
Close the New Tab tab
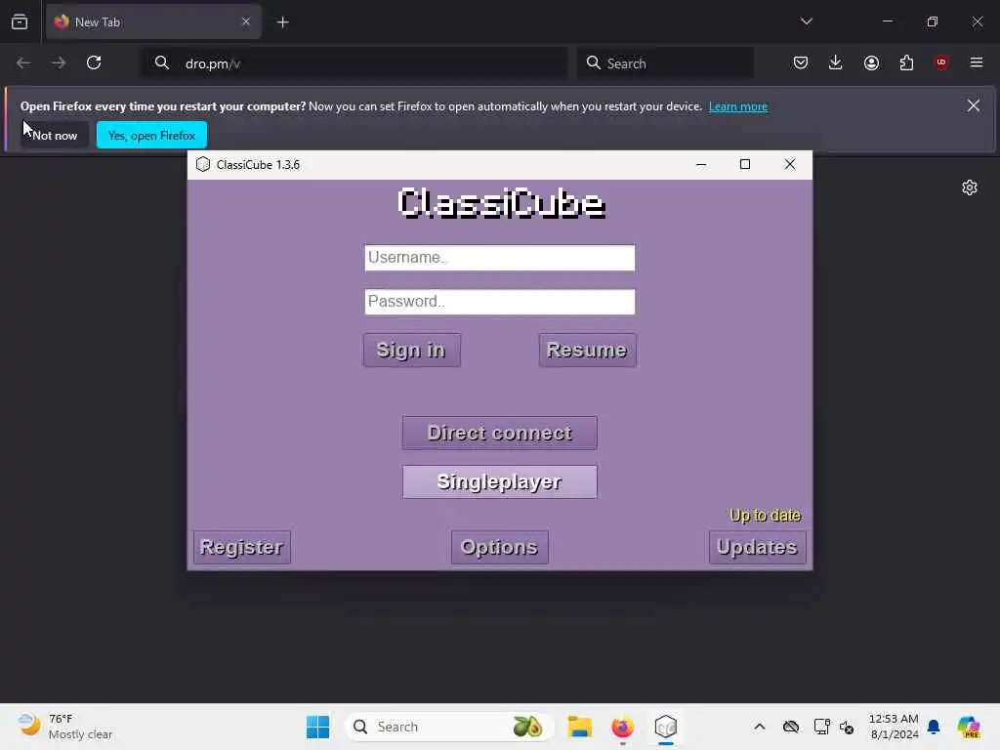(x=246, y=22)
